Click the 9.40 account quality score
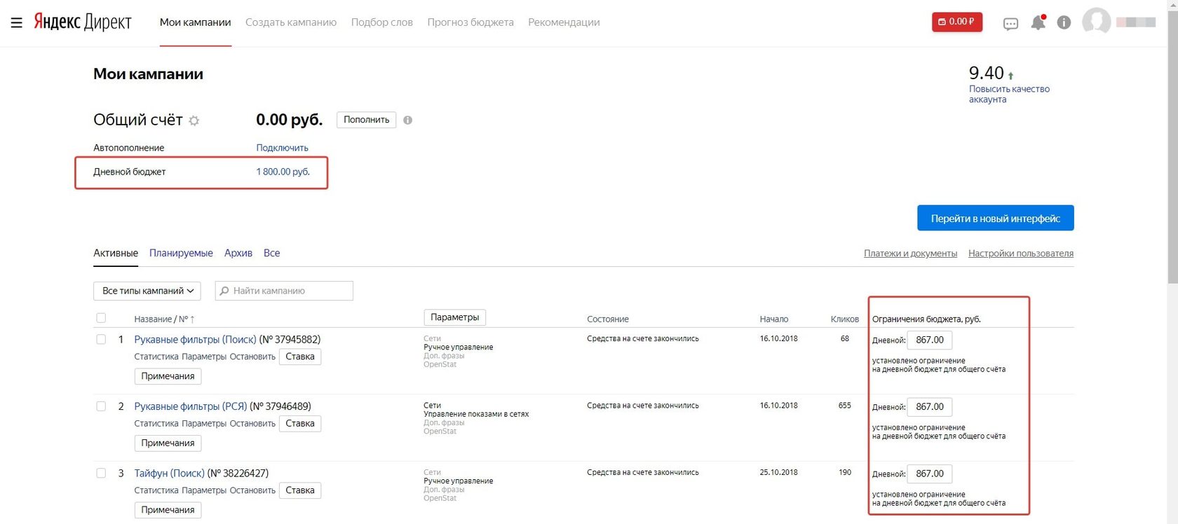The height and width of the screenshot is (524, 1178). point(987,73)
